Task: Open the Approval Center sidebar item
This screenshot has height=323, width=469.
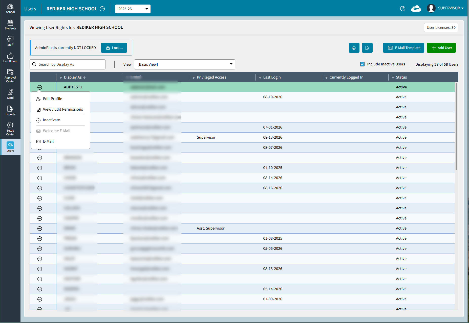Action: point(10,76)
